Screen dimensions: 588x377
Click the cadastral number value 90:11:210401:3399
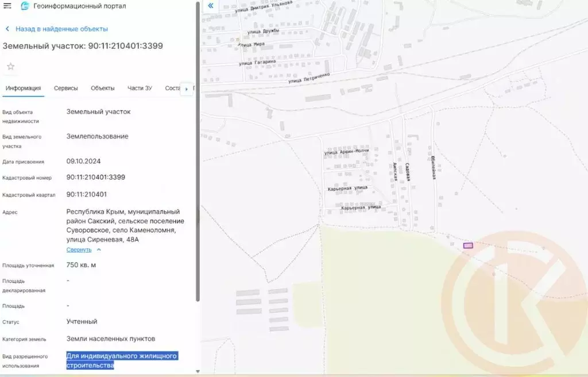95,178
